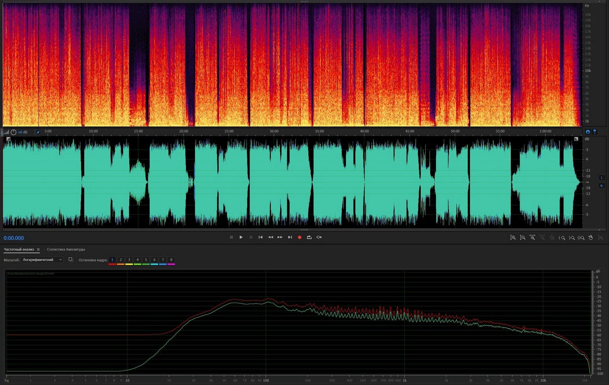Click the red Record button
The width and height of the screenshot is (609, 385).
[300, 237]
